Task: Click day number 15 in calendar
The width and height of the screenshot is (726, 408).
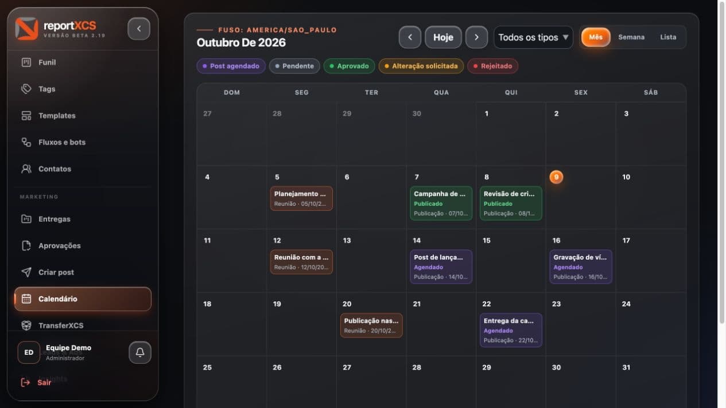Action: pyautogui.click(x=487, y=241)
